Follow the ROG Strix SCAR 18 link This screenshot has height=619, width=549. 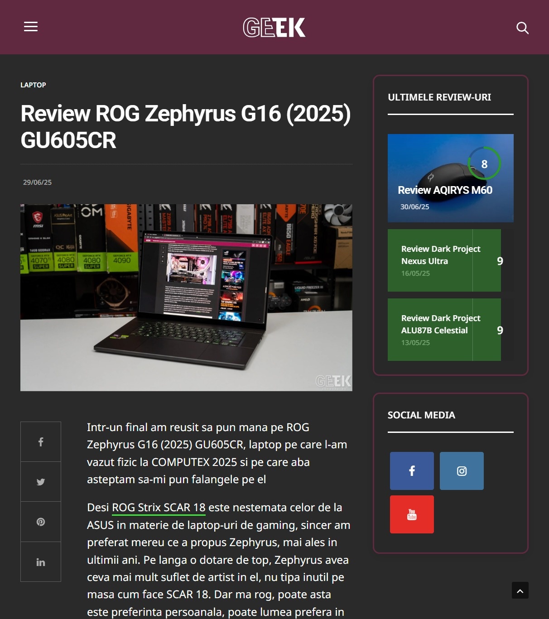pos(159,508)
